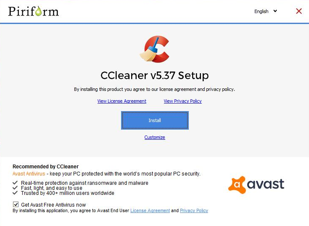Click the checkmark beside Trusted by 400+ million
309x226 pixels.
coord(15,193)
